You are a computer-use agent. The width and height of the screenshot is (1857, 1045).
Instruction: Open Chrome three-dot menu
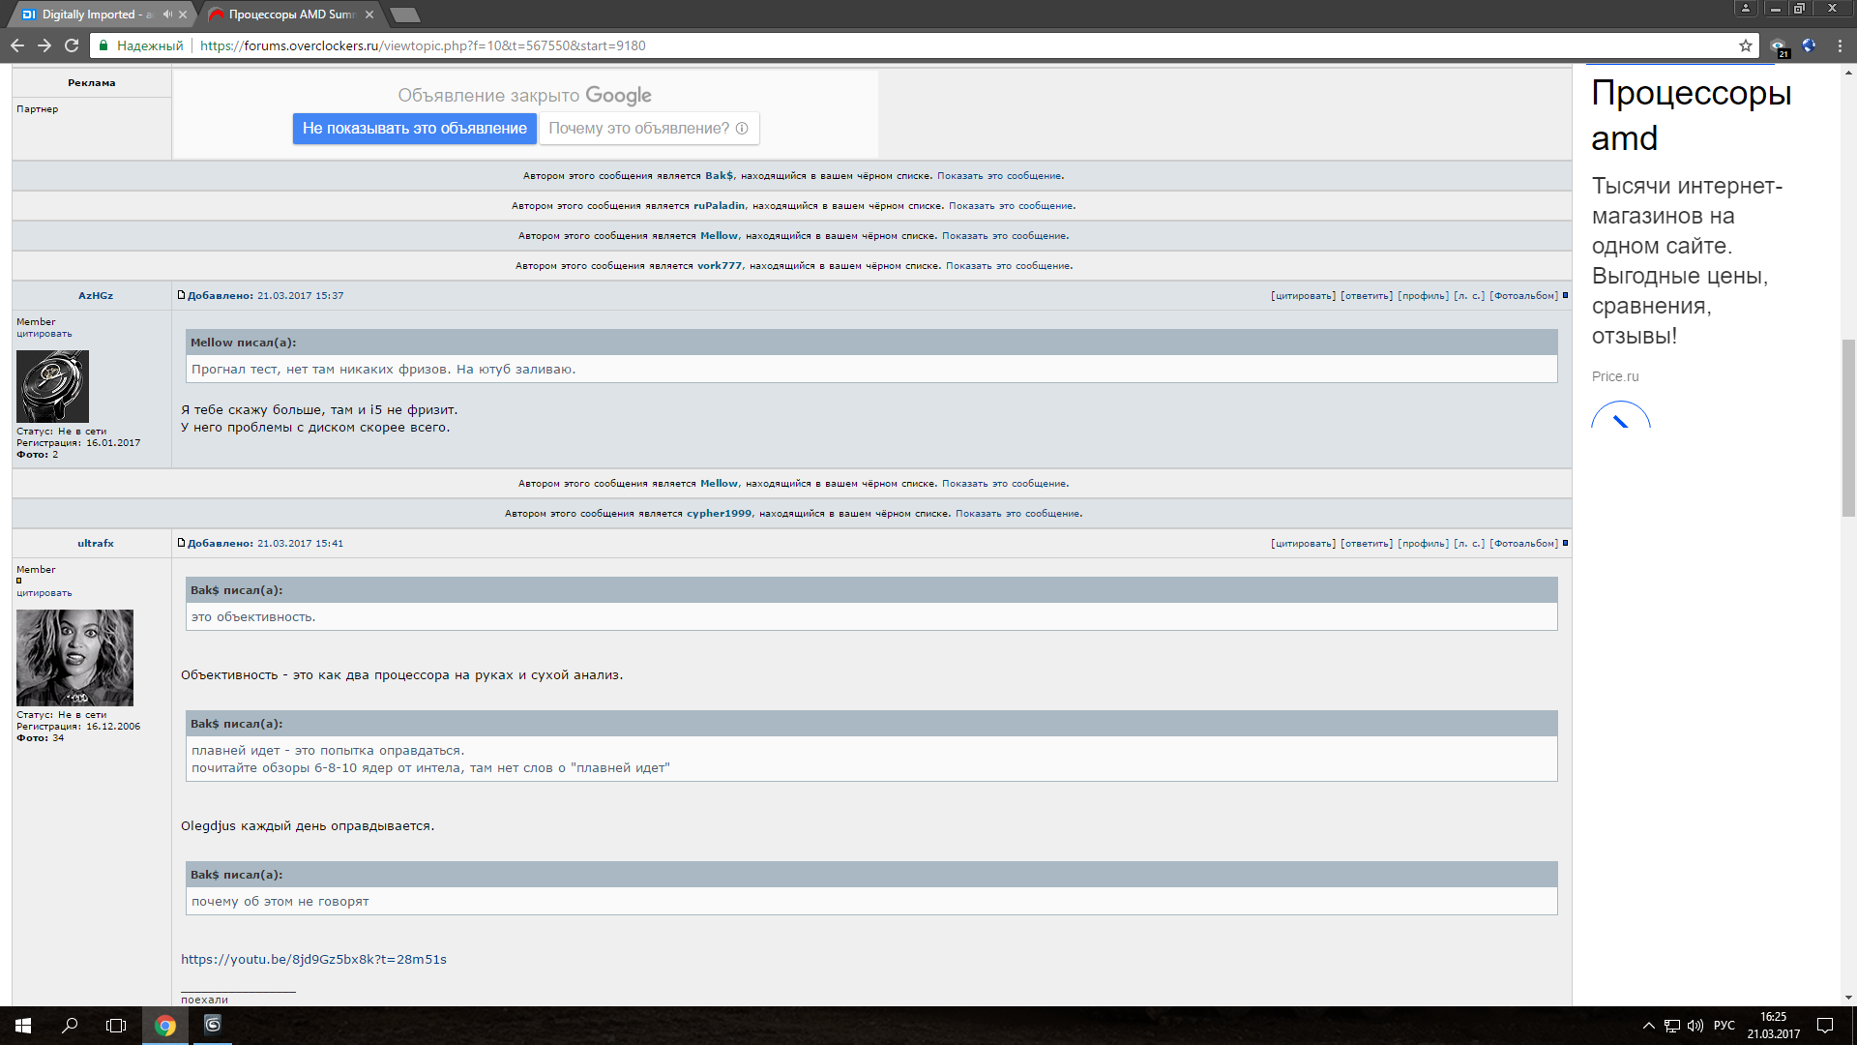click(1840, 45)
